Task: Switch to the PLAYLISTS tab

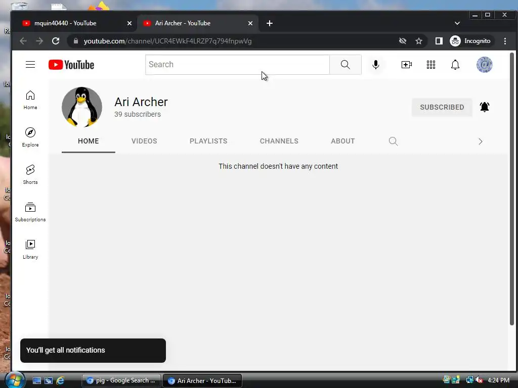Action: point(208,141)
